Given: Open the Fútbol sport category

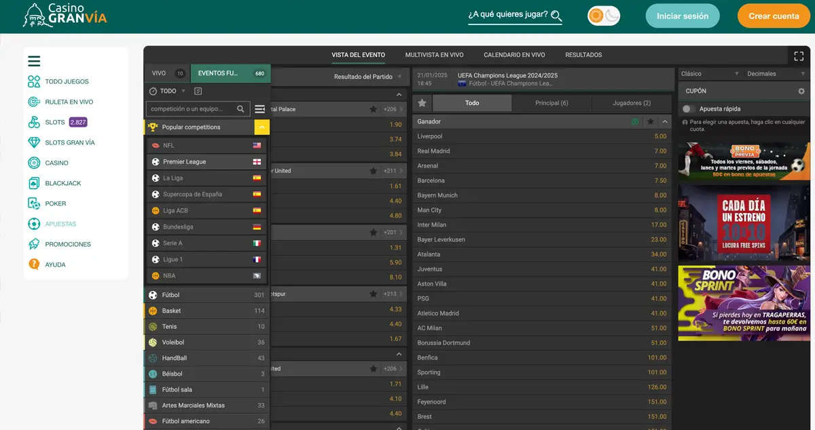Looking at the screenshot, I should tap(206, 295).
